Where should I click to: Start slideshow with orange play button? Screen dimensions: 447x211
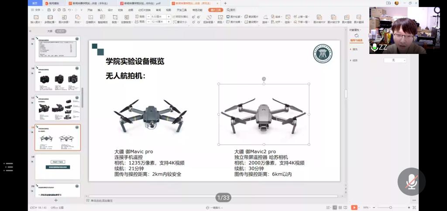[354, 208]
